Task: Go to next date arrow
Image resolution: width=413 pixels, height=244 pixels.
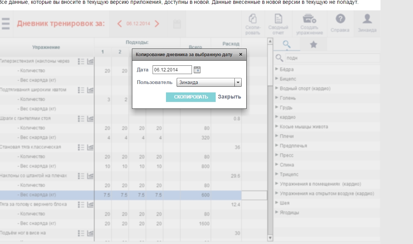Action: coord(157,24)
